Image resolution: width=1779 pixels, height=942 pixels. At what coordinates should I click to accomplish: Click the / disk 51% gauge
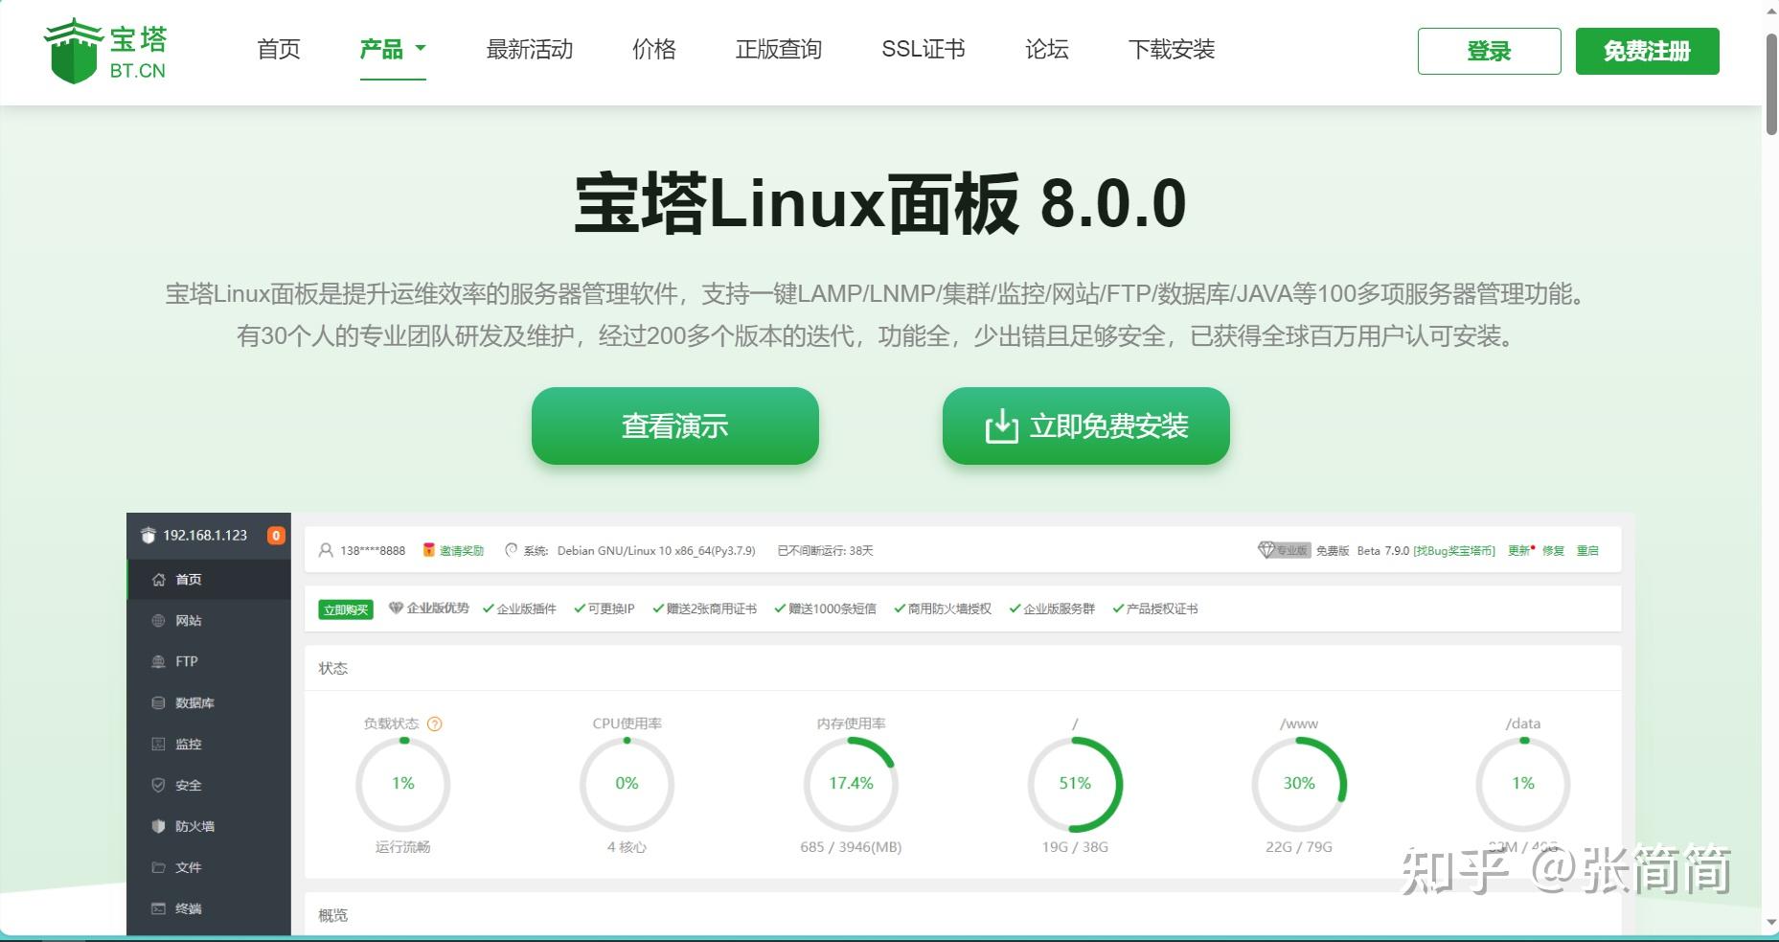click(x=1075, y=784)
